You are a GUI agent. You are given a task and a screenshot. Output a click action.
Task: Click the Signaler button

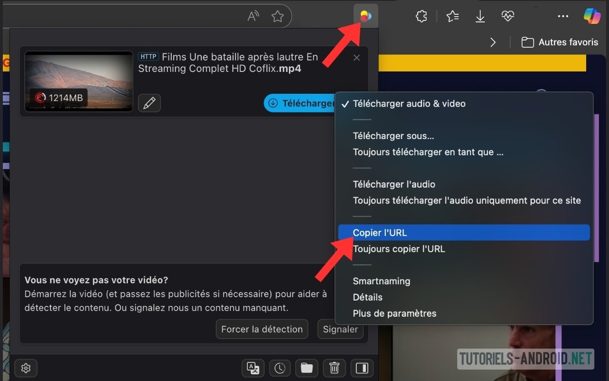pos(340,329)
